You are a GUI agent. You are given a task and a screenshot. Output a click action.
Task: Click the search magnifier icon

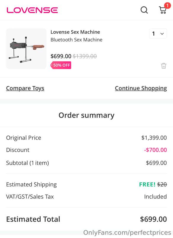(x=144, y=10)
